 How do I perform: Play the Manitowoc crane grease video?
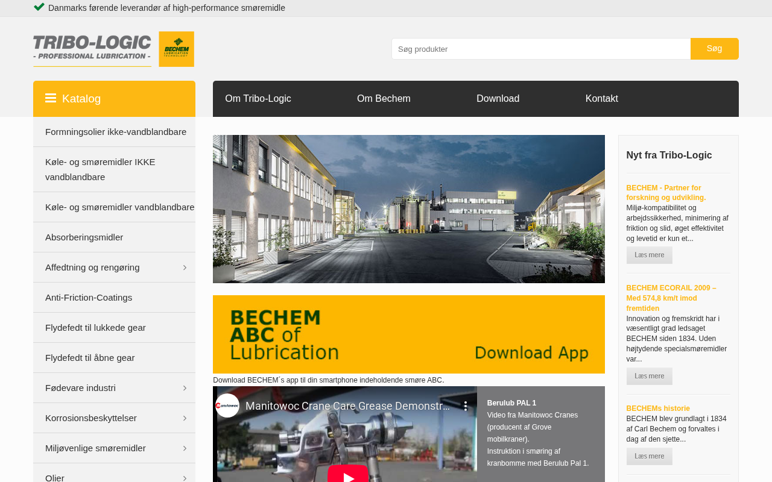coord(347,475)
